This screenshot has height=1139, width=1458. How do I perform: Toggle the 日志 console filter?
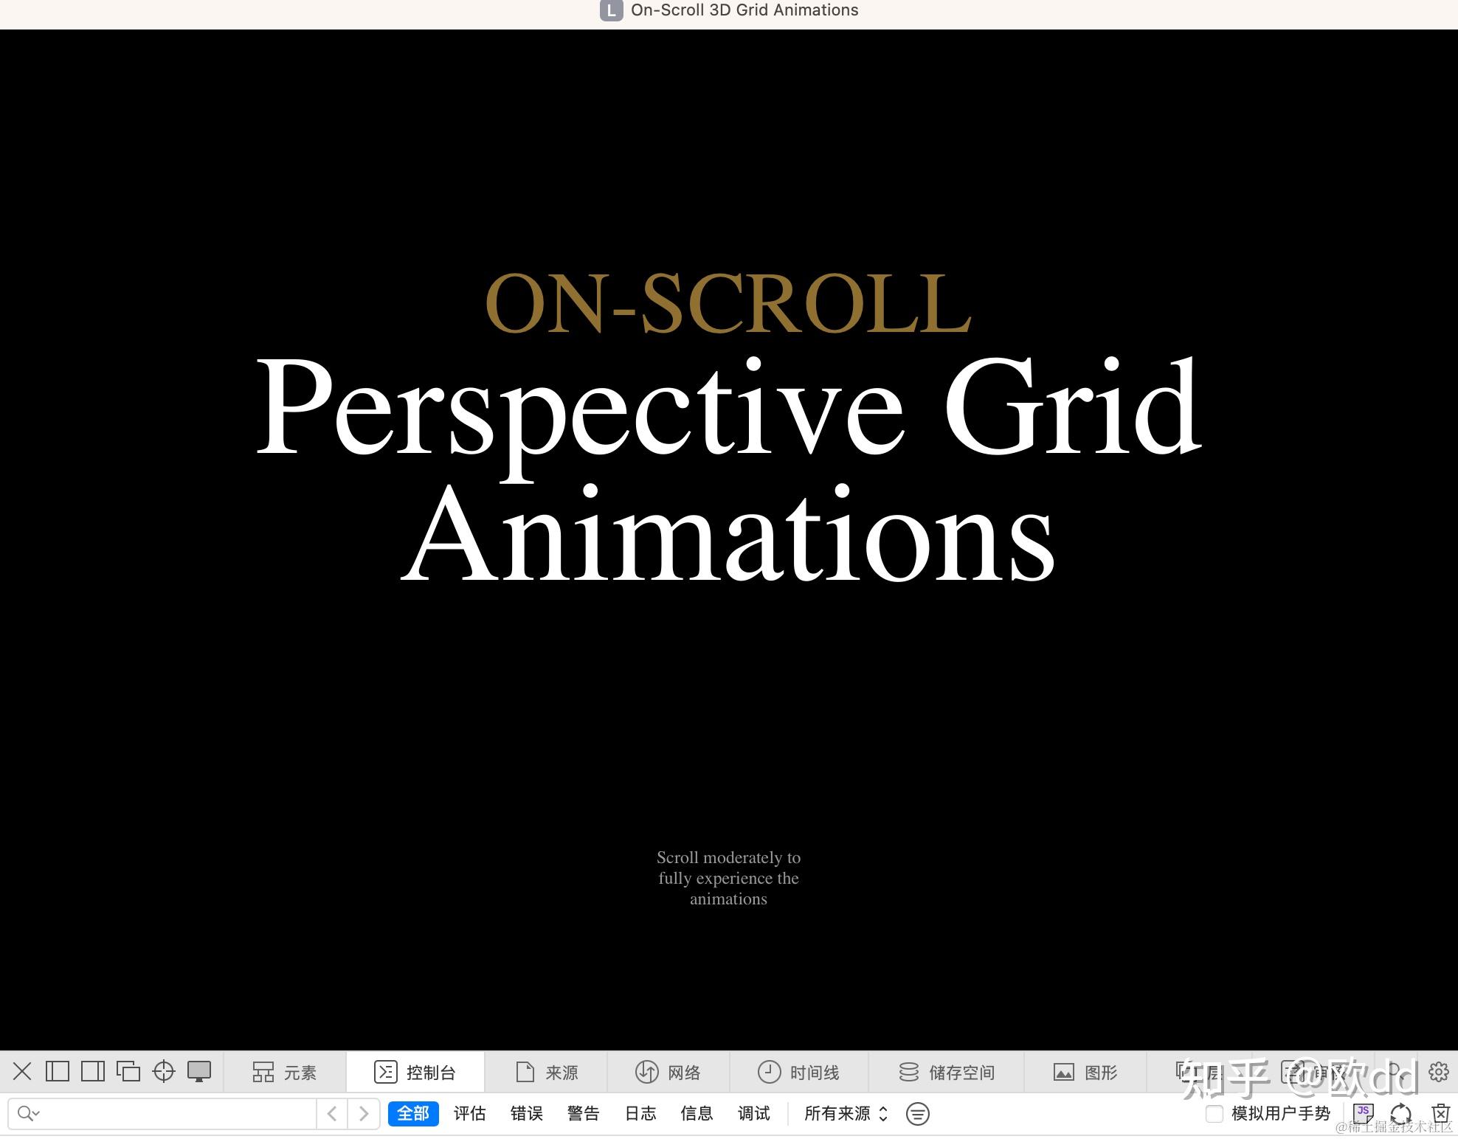[639, 1114]
